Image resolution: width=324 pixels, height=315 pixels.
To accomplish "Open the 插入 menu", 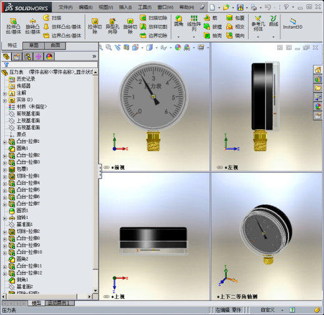I will (x=125, y=7).
